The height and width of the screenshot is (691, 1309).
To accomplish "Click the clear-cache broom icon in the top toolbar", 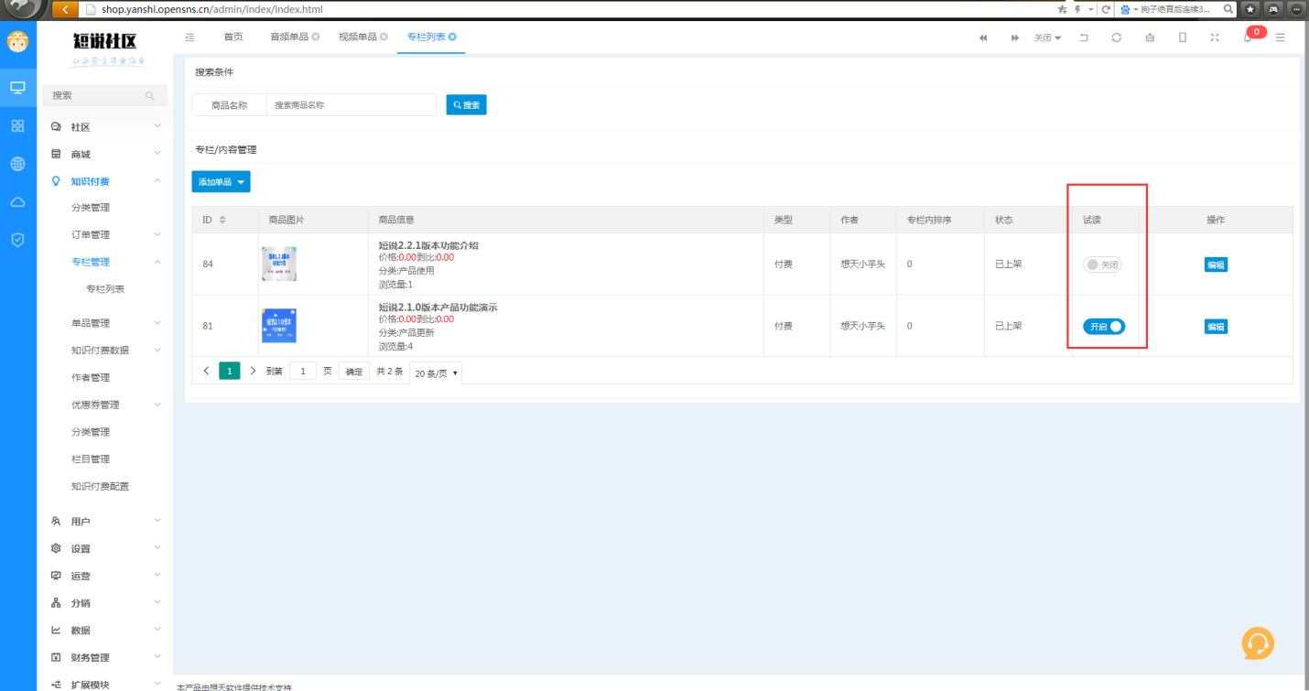I will [1150, 38].
